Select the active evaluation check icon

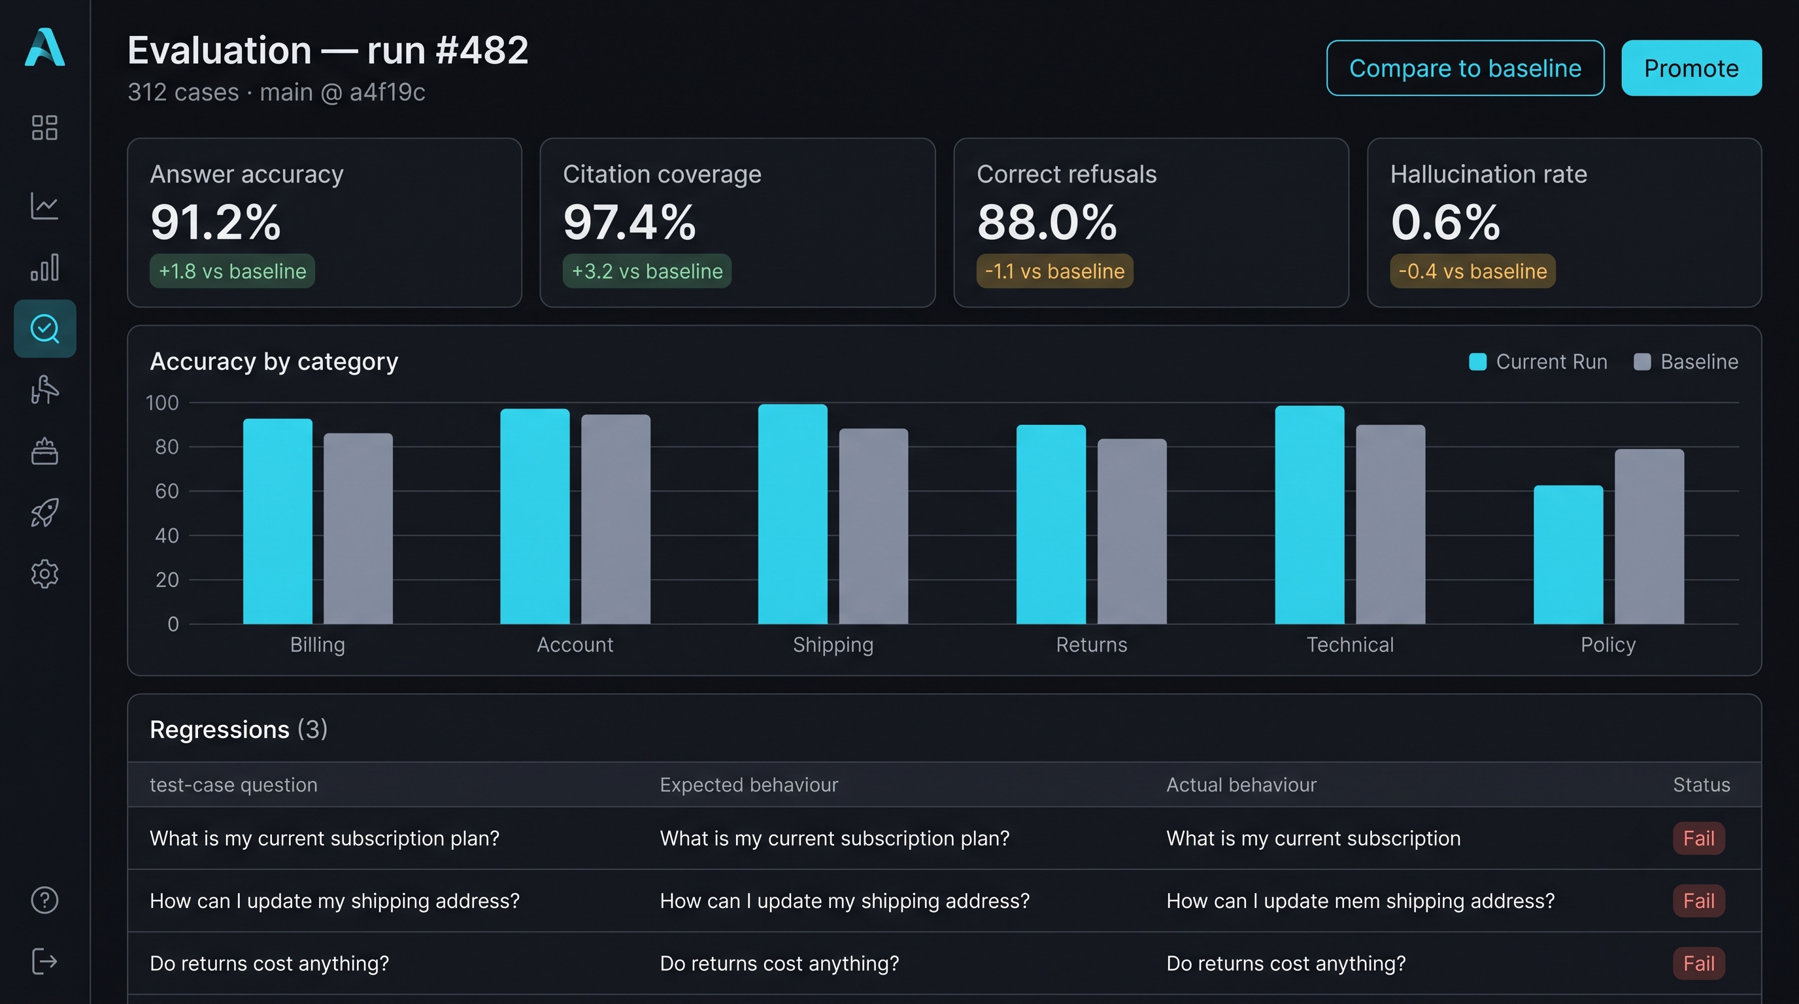tap(44, 329)
